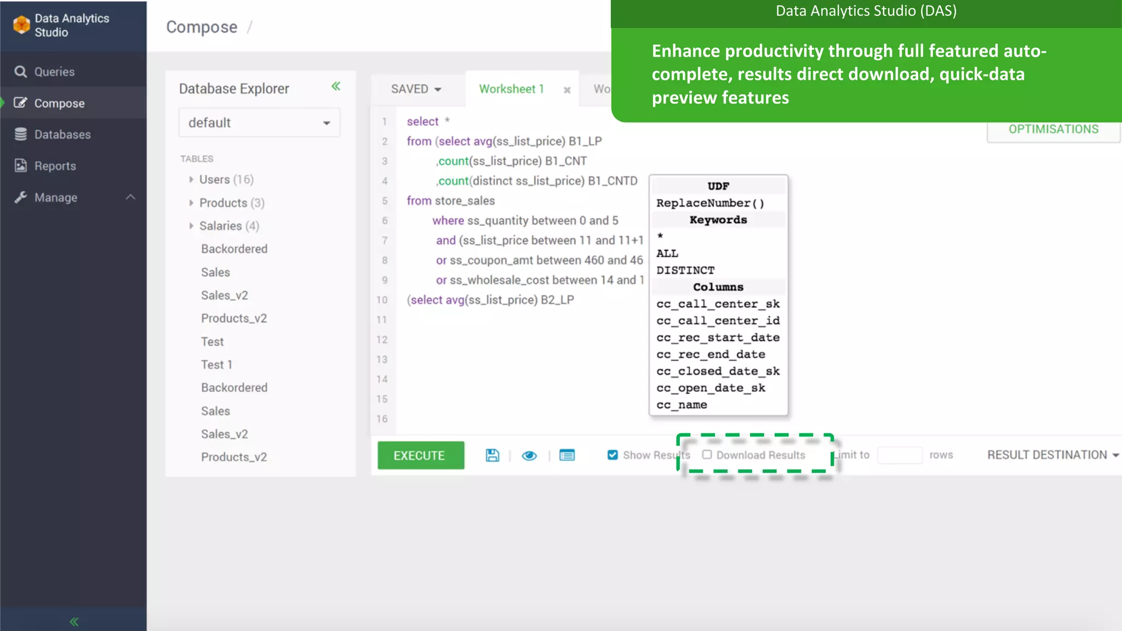This screenshot has height=631, width=1122.
Task: Expand the Products (3) table
Action: coord(191,203)
